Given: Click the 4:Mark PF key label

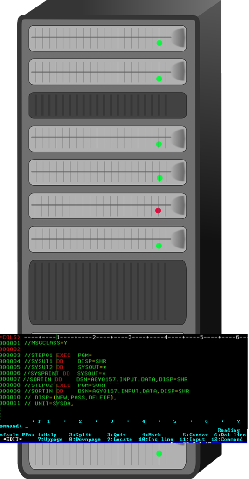Looking at the screenshot, I should pos(151,435).
